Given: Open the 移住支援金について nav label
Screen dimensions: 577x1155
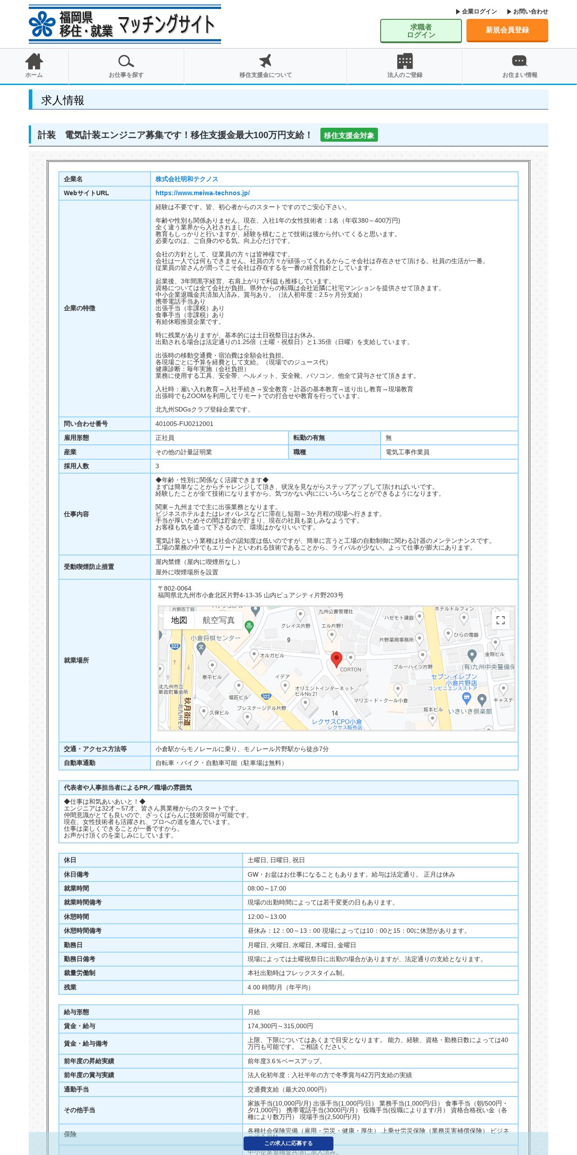Looking at the screenshot, I should [265, 75].
